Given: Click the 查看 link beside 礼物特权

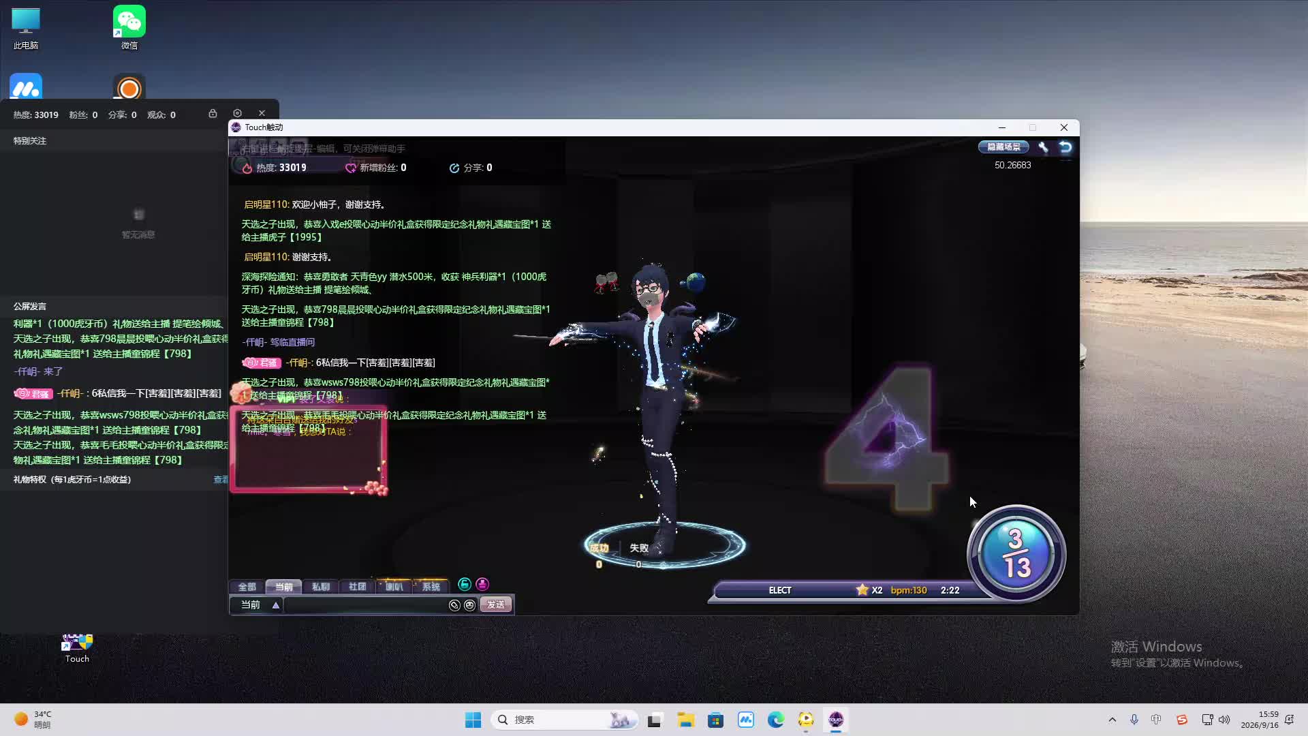Looking at the screenshot, I should (x=221, y=480).
